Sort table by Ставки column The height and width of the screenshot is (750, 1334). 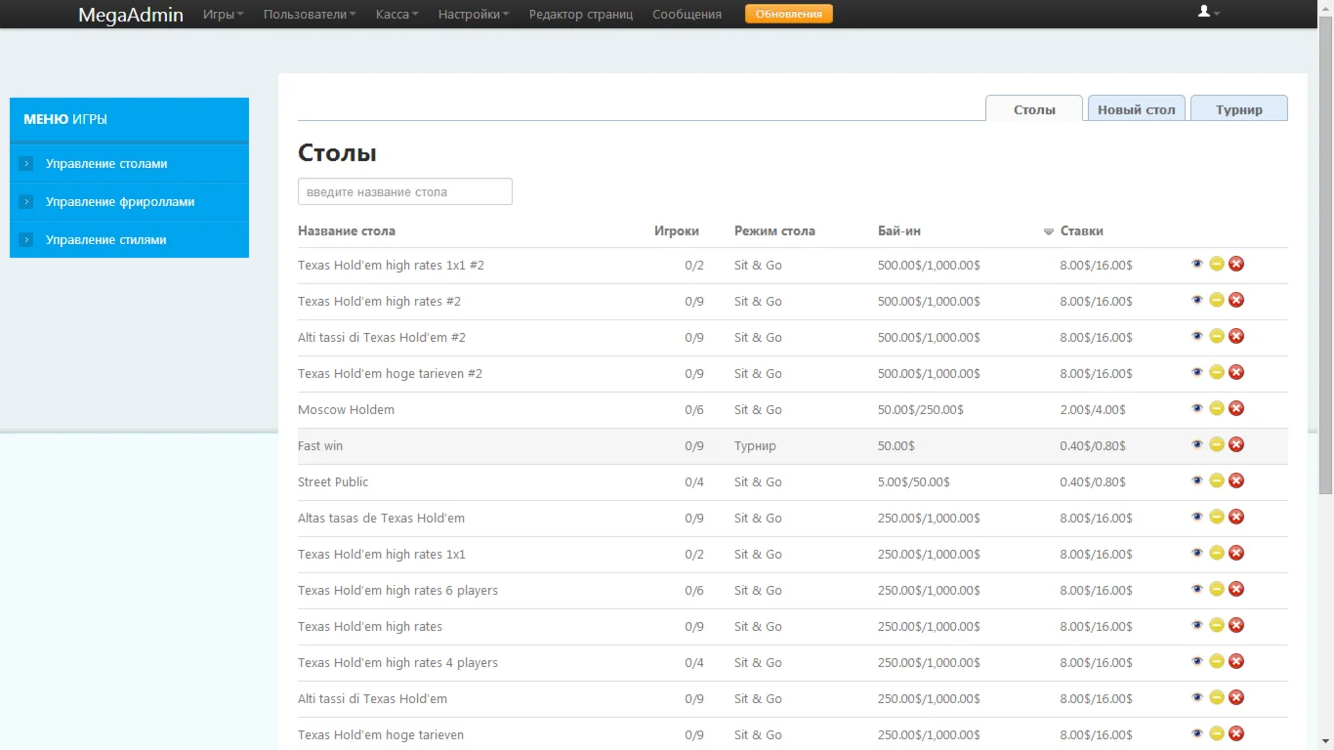click(x=1081, y=231)
